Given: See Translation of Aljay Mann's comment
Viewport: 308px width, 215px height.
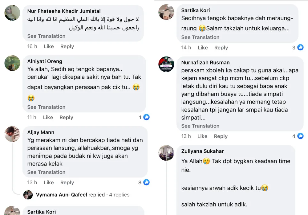Looking at the screenshot, I should tap(46, 172).
